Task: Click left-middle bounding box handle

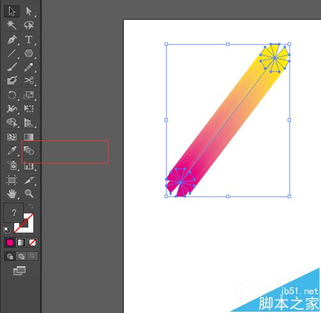Action: click(166, 120)
